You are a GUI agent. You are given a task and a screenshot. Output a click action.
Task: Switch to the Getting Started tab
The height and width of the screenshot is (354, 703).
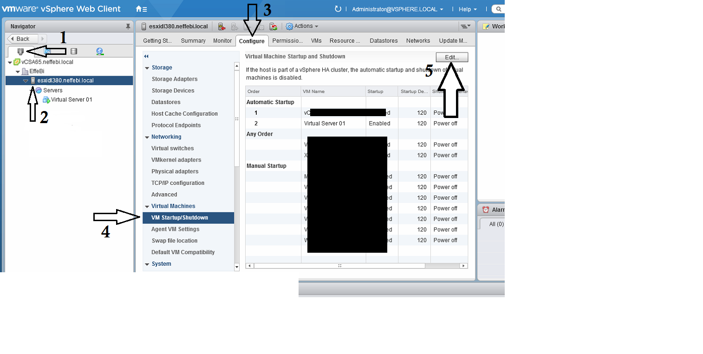pyautogui.click(x=157, y=41)
